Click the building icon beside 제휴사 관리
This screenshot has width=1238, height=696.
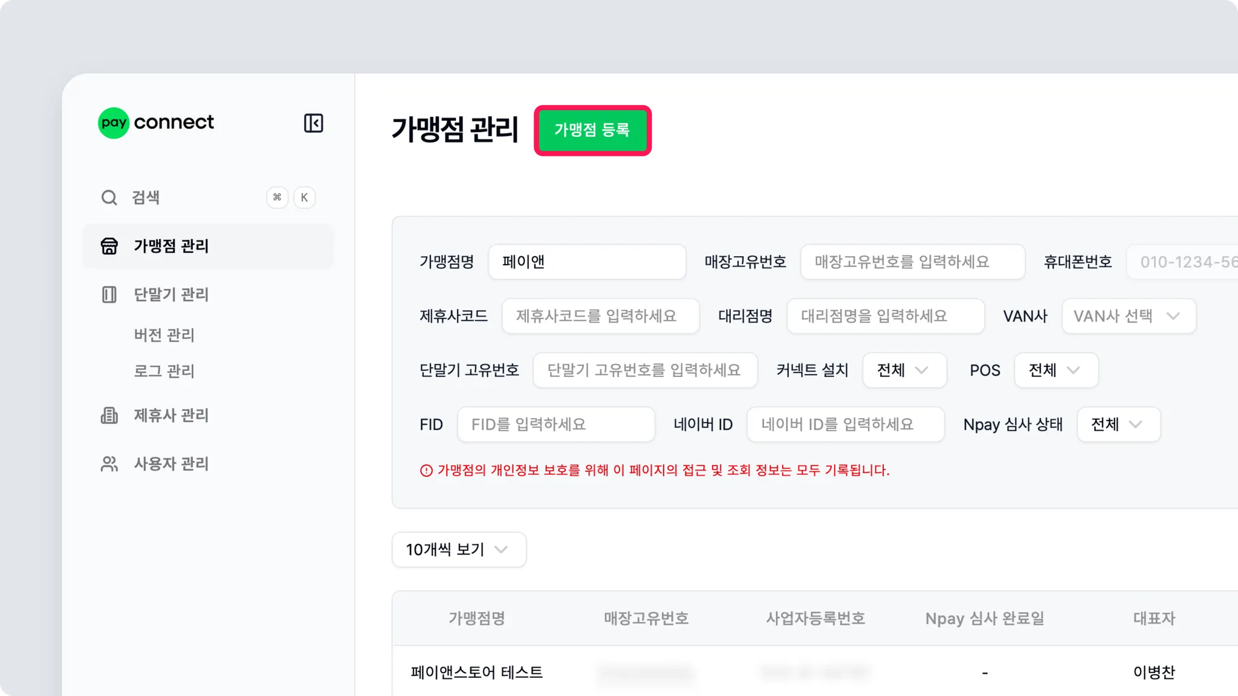click(x=109, y=415)
